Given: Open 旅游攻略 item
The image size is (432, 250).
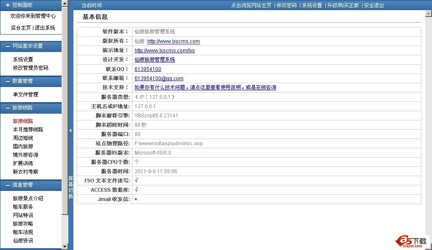Looking at the screenshot, I should [x=23, y=224].
